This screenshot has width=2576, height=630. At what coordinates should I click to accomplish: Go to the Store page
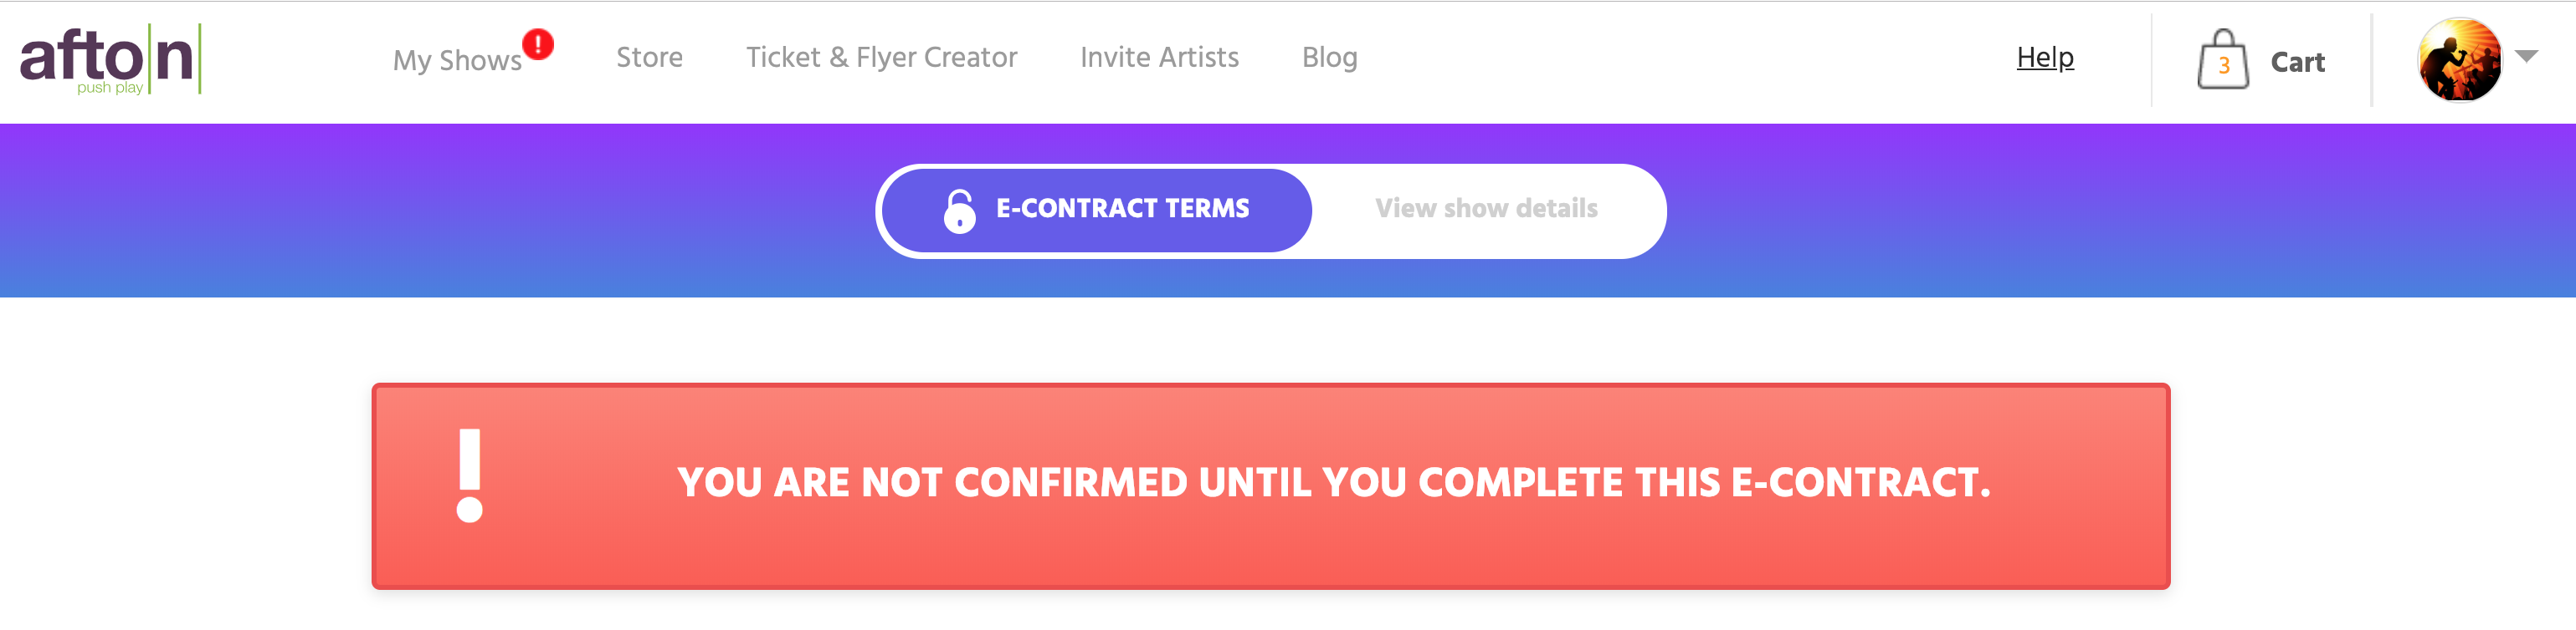point(649,58)
